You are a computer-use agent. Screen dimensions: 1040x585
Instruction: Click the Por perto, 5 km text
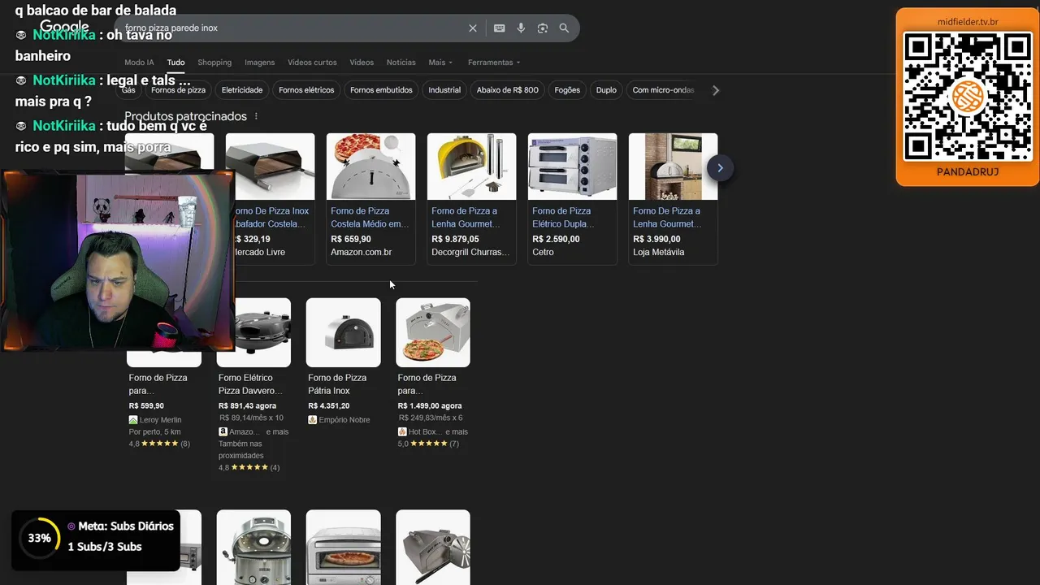pos(155,432)
